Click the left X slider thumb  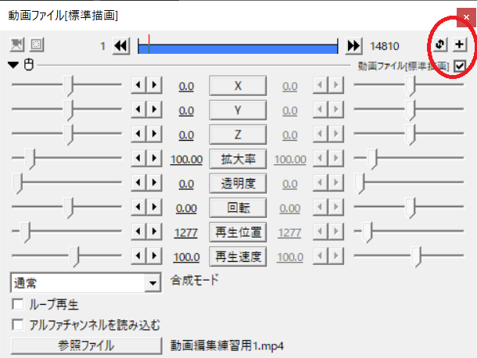(x=68, y=86)
